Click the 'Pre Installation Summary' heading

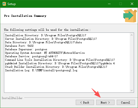pyautogui.click(x=25, y=16)
